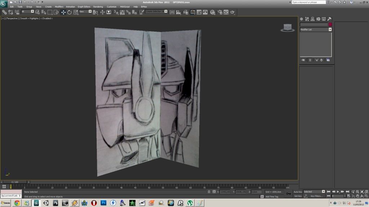Toggle Spinner Snap
Screen dimensions: 369x207
coord(134,12)
